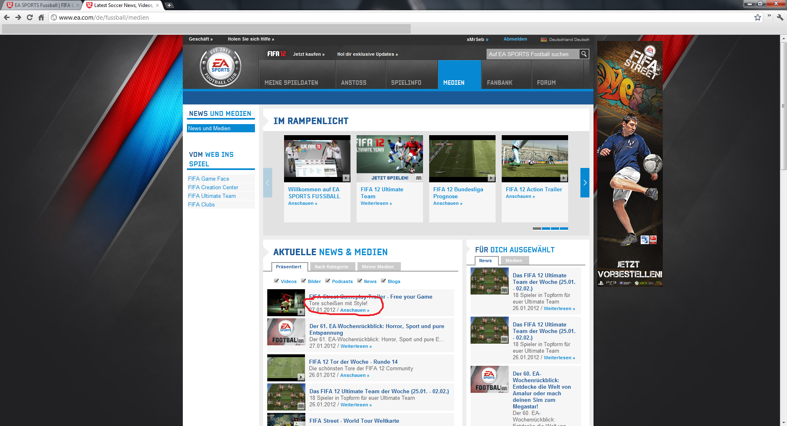The height and width of the screenshot is (426, 787).
Task: Open the FIFA Clubs sidebar link
Action: (201, 204)
